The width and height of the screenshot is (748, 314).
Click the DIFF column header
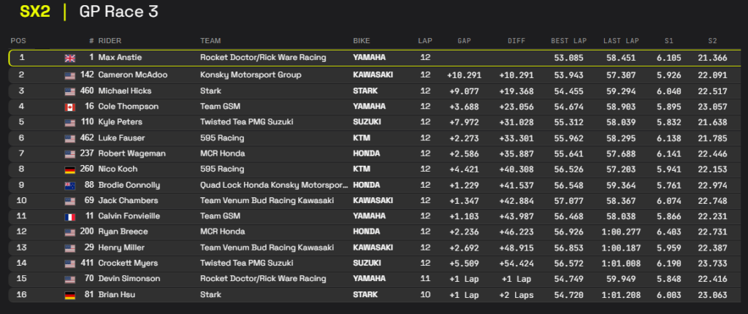coord(516,41)
